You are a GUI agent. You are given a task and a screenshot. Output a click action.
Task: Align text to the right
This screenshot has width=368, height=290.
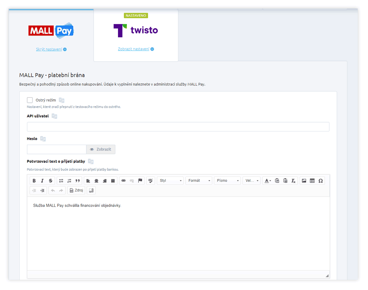tap(104, 181)
